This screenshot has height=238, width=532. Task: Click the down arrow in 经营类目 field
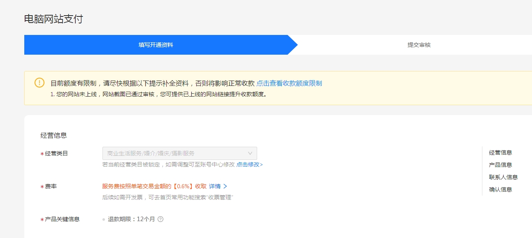250,153
